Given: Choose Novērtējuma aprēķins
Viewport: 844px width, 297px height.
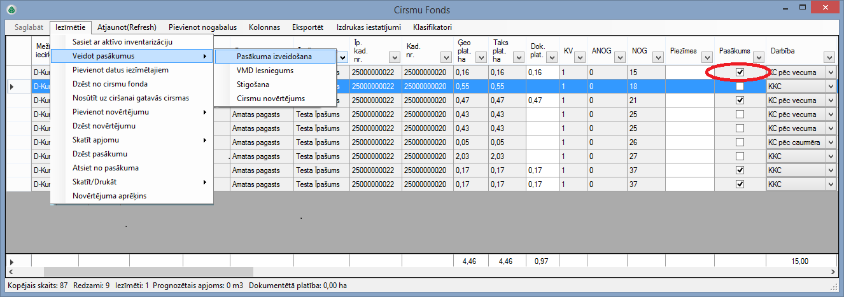Looking at the screenshot, I should pyautogui.click(x=132, y=196).
